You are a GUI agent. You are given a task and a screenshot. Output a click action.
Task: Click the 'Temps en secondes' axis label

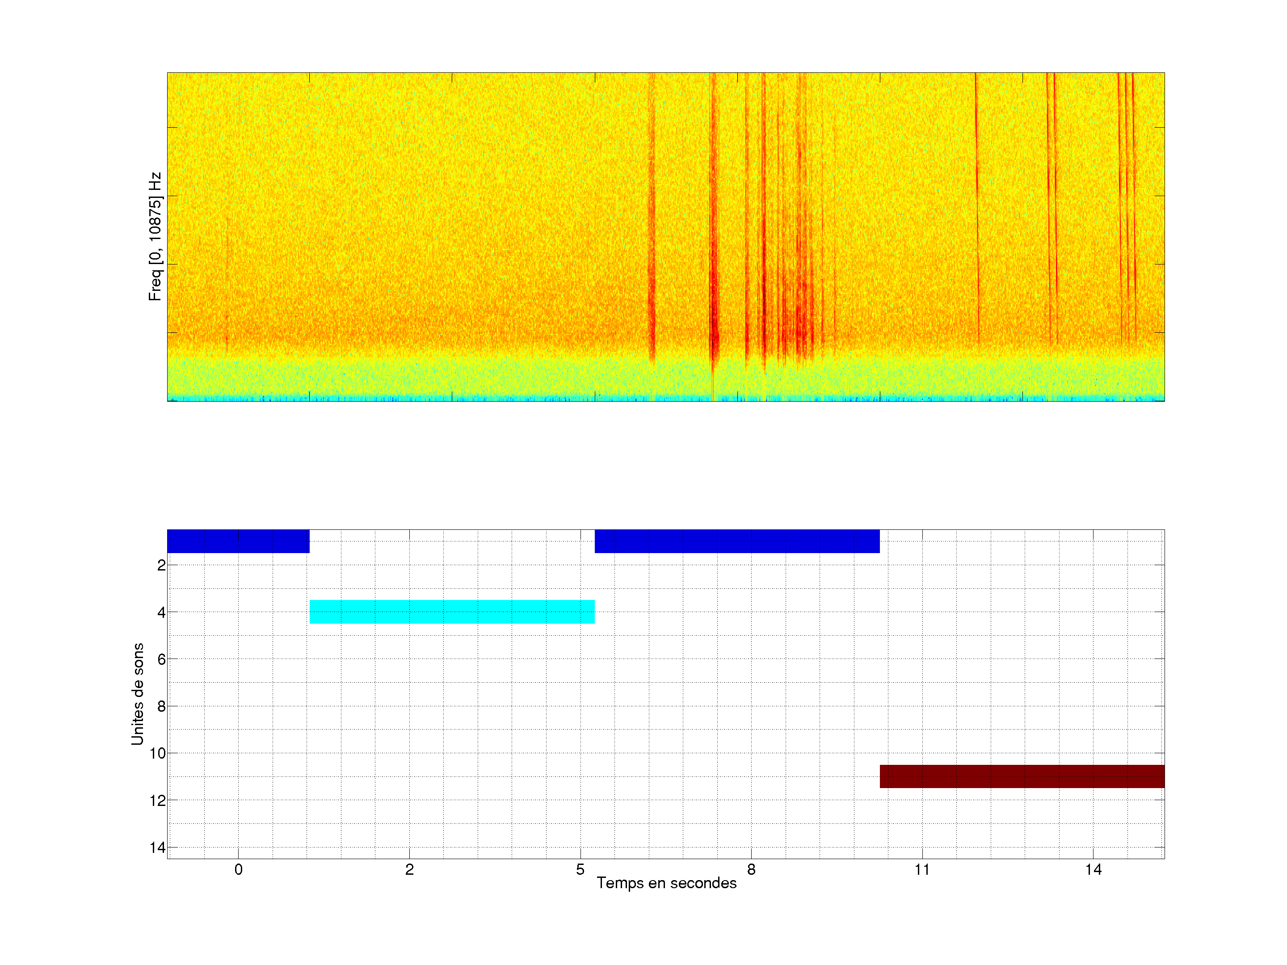666,883
